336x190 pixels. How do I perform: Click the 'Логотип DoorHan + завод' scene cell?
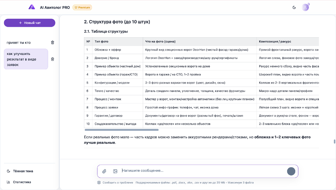pyautogui.click(x=200, y=58)
